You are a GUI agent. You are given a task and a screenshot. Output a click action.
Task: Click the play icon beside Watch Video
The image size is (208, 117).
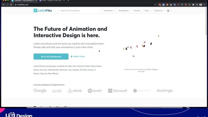click(x=72, y=57)
